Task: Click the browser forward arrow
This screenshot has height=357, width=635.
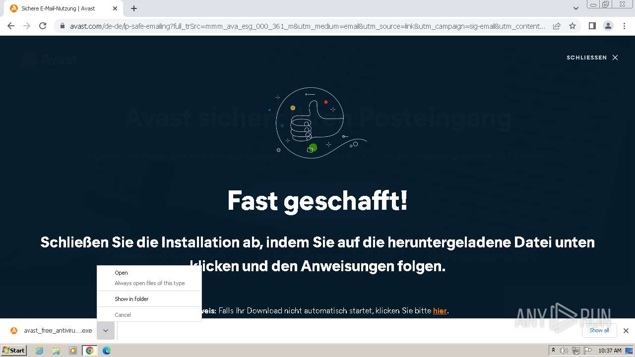Action: point(27,26)
